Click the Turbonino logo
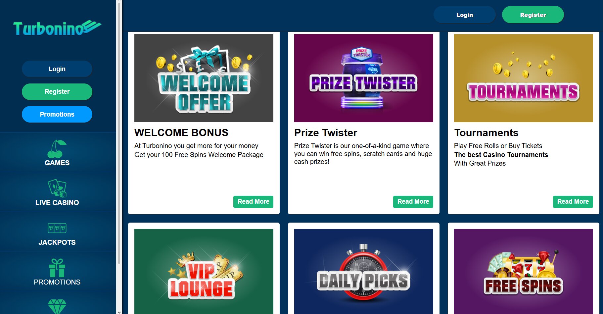Screen dimensions: 603x314 (x=57, y=28)
